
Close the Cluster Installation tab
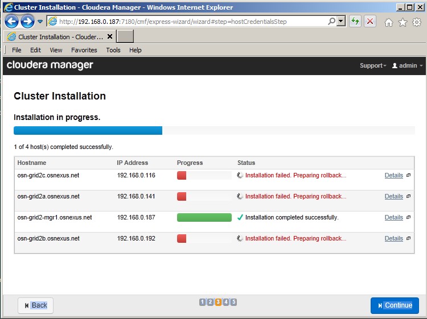(110, 36)
